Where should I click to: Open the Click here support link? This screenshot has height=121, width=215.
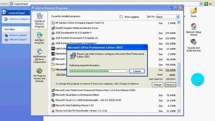click(x=61, y=75)
